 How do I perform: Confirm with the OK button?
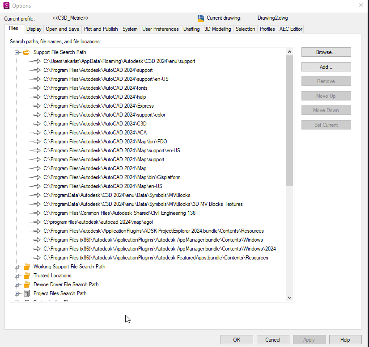(x=237, y=340)
